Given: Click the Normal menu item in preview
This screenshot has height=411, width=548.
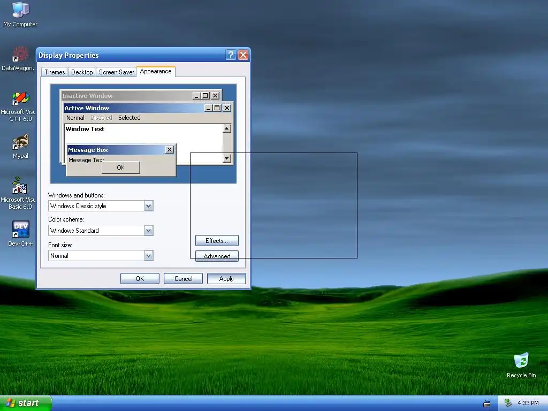Looking at the screenshot, I should (75, 118).
